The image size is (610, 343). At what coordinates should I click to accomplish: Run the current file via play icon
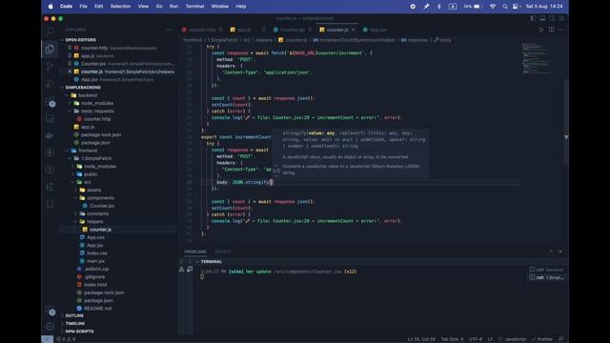point(541,30)
